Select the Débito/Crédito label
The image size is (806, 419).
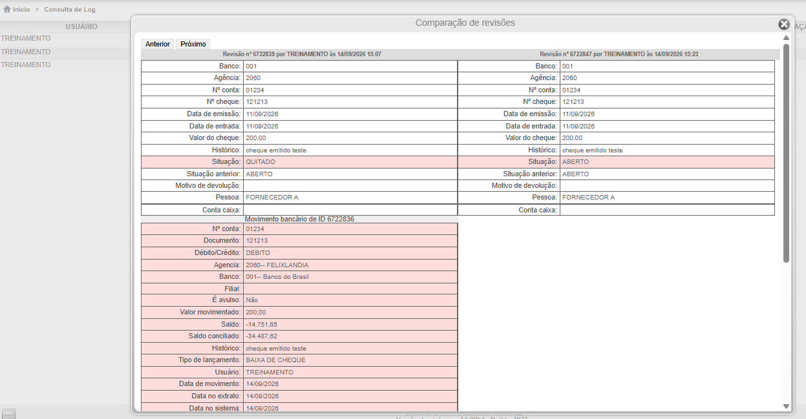(x=218, y=252)
